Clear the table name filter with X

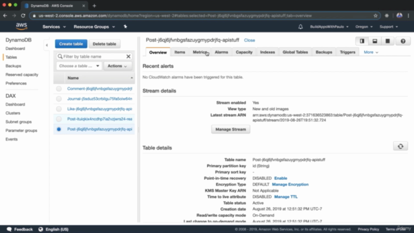pyautogui.click(x=128, y=56)
